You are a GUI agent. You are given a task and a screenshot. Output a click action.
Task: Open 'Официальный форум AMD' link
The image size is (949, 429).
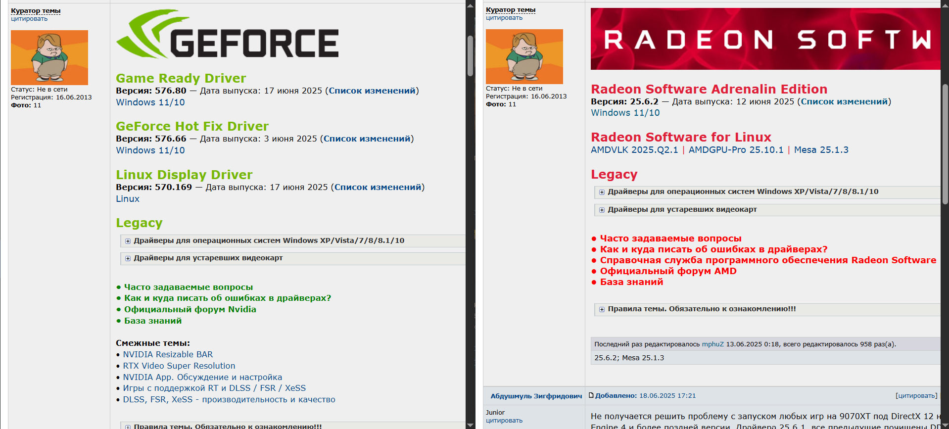(x=668, y=271)
